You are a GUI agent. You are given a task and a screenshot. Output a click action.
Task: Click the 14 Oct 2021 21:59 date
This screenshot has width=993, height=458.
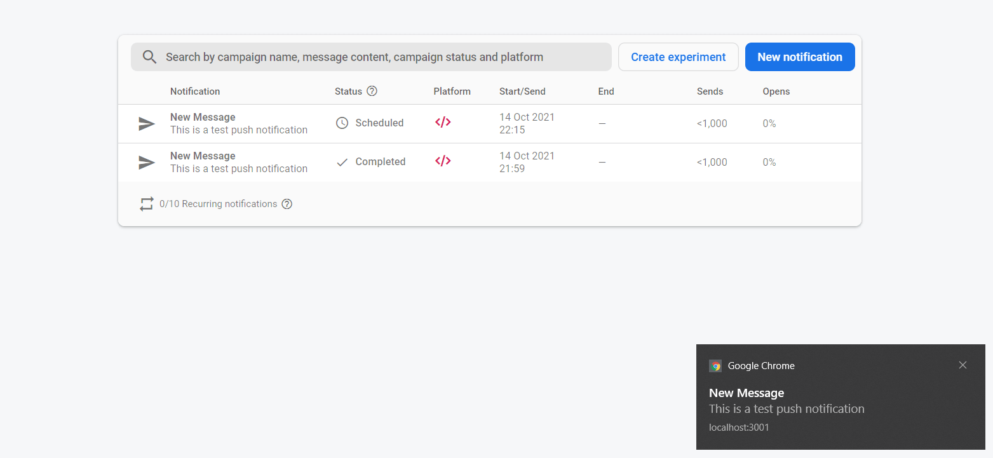click(x=527, y=163)
